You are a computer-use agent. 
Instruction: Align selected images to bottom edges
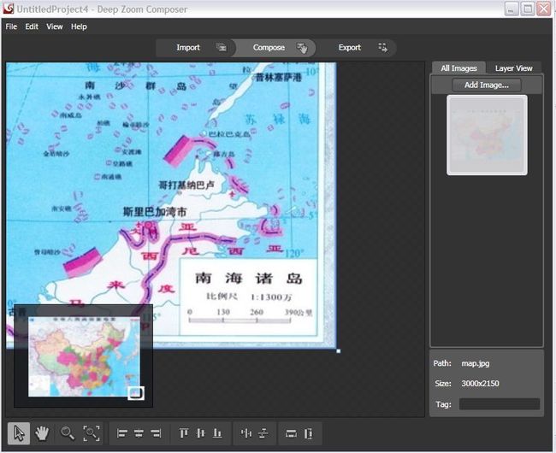point(217,433)
